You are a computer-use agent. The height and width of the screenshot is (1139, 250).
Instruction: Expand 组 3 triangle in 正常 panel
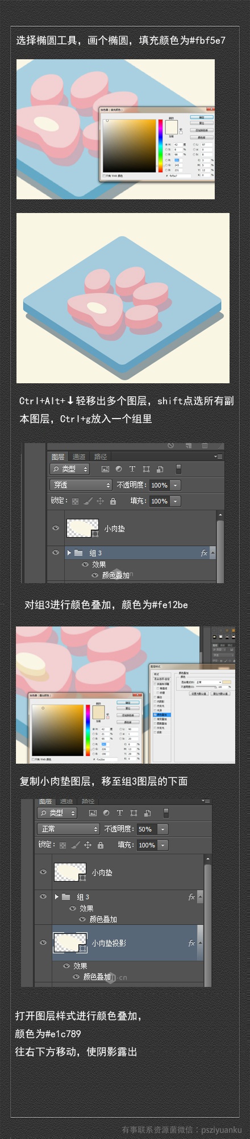[56, 897]
